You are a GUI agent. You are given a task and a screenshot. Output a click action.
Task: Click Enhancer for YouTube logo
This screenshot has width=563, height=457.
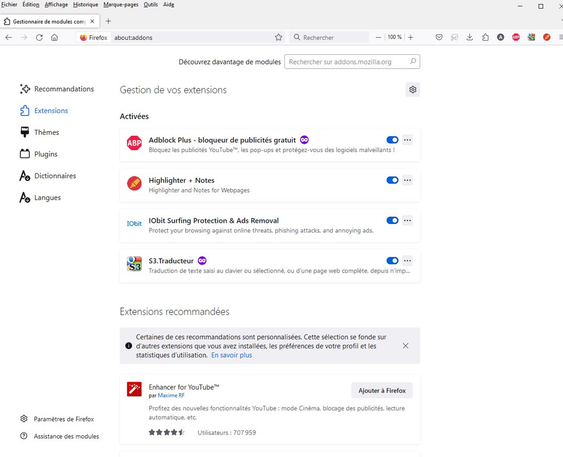coord(134,389)
